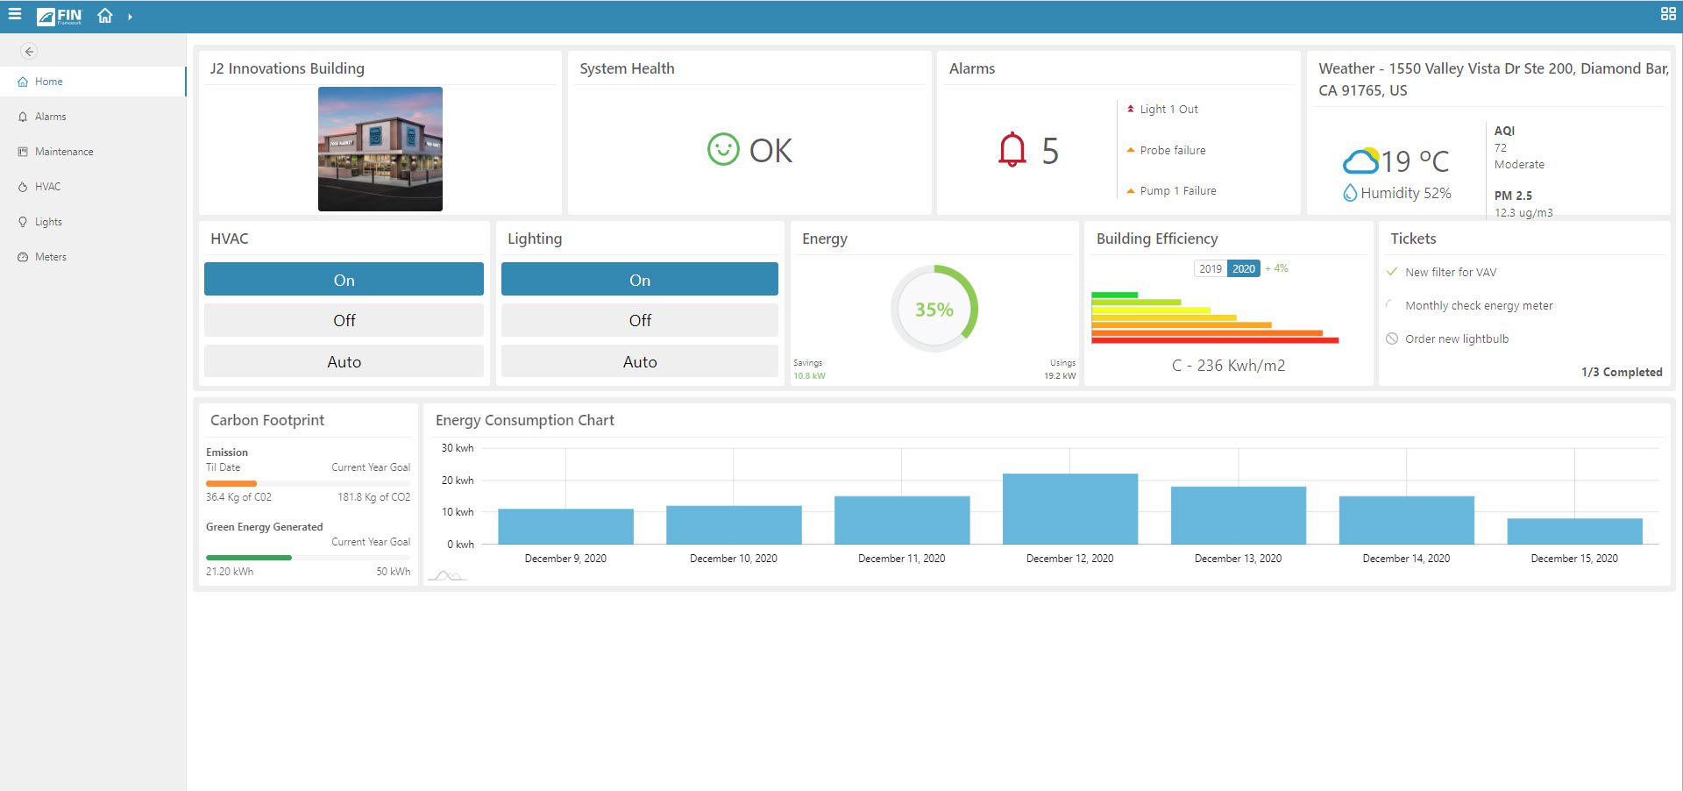Set Lighting to On
This screenshot has width=1683, height=791.
640,279
